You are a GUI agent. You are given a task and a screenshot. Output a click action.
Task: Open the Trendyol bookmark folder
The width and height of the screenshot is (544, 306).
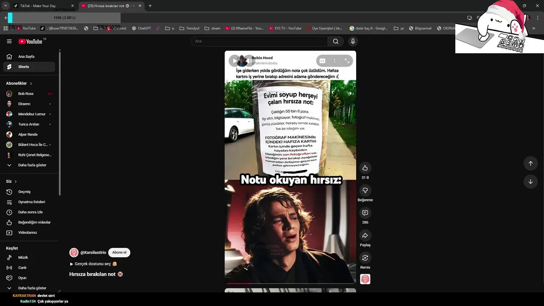pos(190,28)
